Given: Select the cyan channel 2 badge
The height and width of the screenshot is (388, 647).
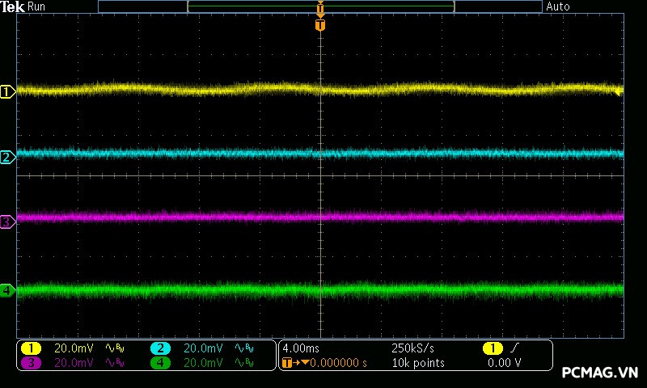Looking at the screenshot, I should click(x=160, y=348).
